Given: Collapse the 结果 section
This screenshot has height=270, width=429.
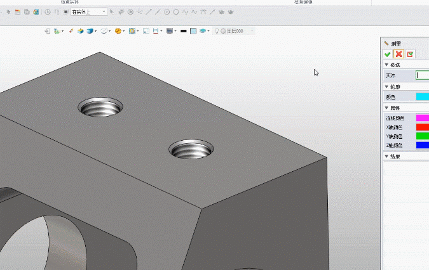Looking at the screenshot, I should (x=386, y=156).
